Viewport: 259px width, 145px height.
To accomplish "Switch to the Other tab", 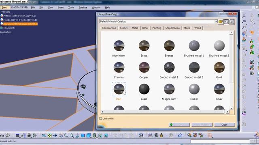I will [x=145, y=28].
